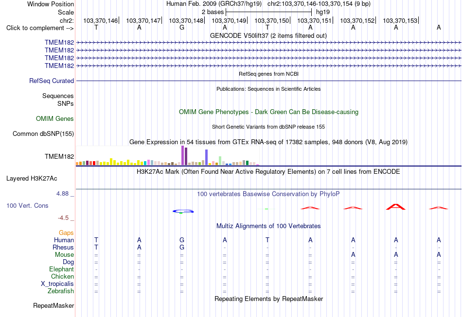Open the RefSeq Curated track label
The width and height of the screenshot is (462, 317).
point(51,81)
